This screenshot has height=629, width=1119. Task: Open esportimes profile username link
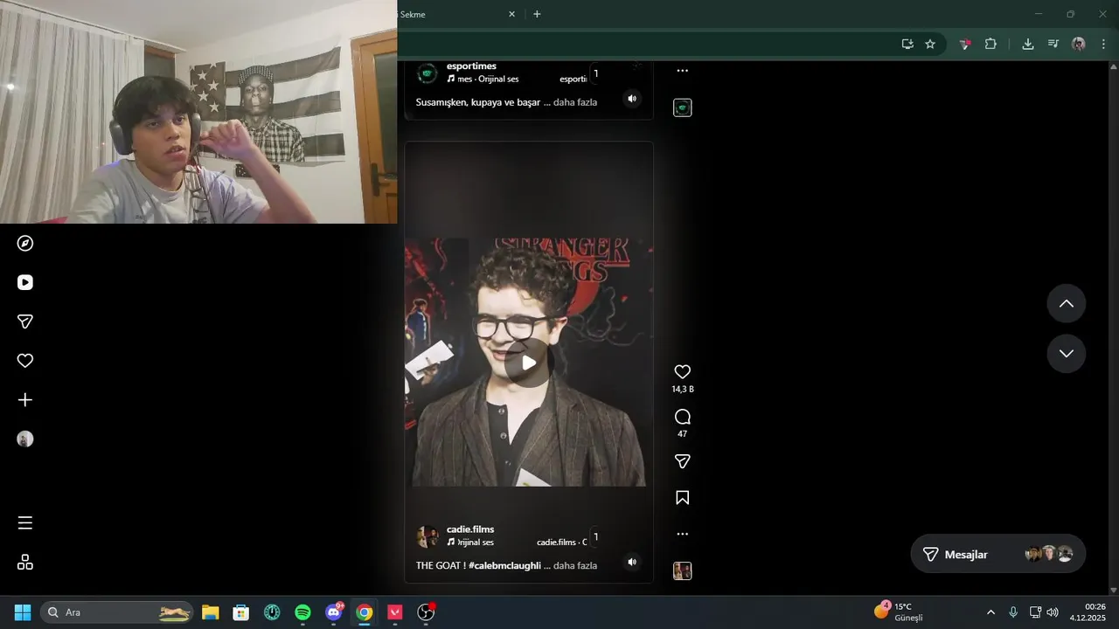pos(471,66)
